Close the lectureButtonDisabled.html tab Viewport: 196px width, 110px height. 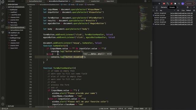click(x=70, y=1)
